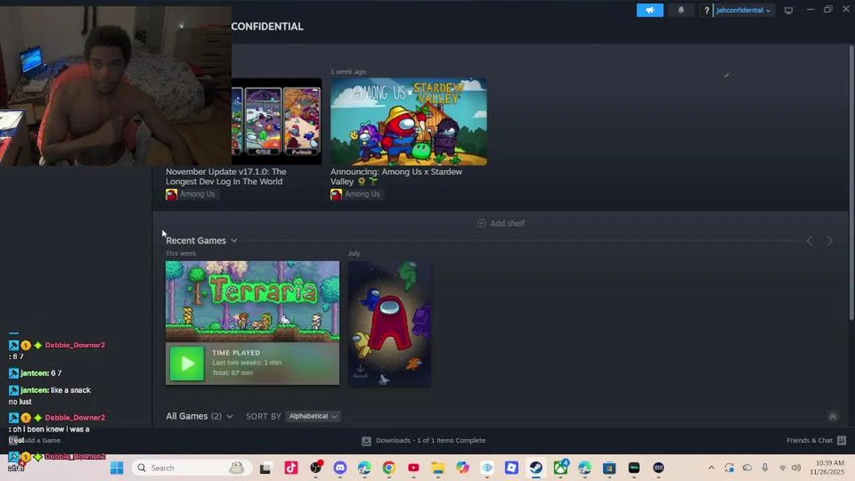
Task: Open Among Us x Stardew Valley thumbnail
Action: pos(409,122)
